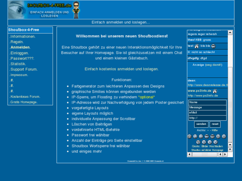Click the scroll-up arrow near the shoutbox bottom
This screenshot has width=242, height=181.
[230, 145]
